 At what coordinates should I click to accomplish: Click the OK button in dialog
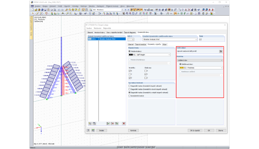click(209, 131)
